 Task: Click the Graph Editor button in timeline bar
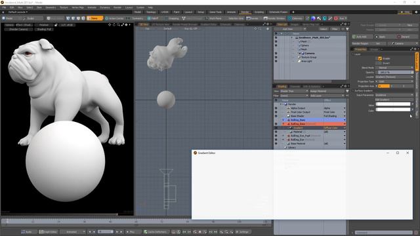(48, 231)
